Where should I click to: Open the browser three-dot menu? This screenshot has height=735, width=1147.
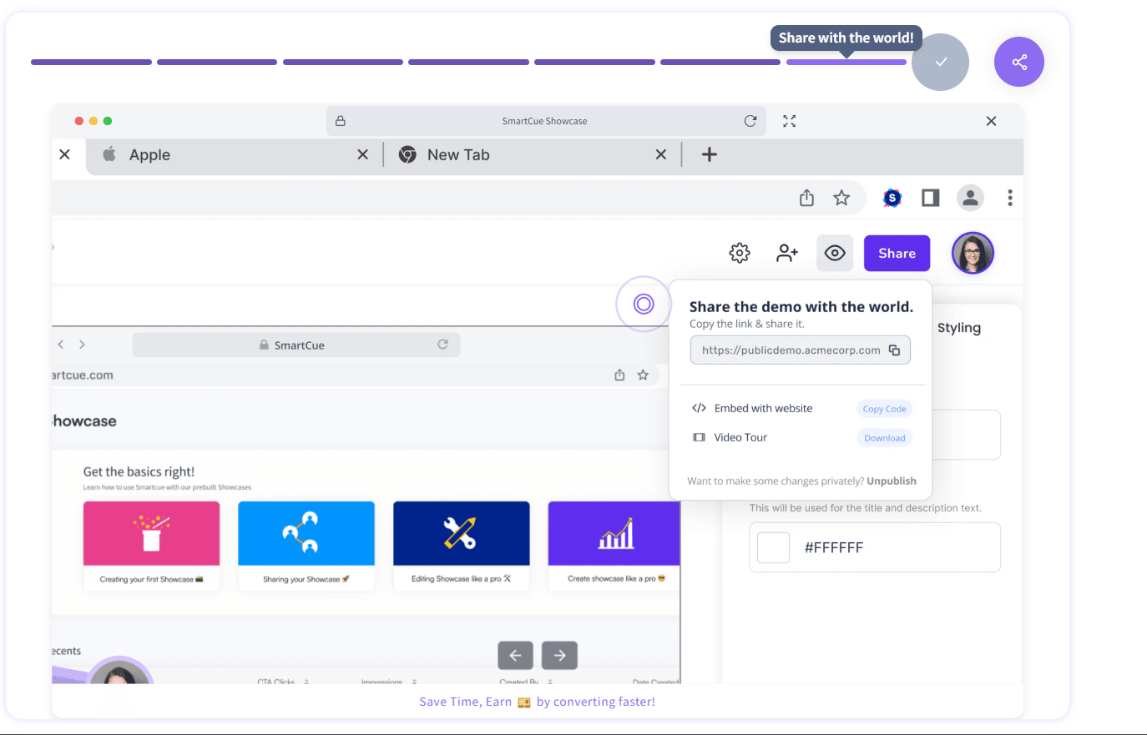point(1010,198)
